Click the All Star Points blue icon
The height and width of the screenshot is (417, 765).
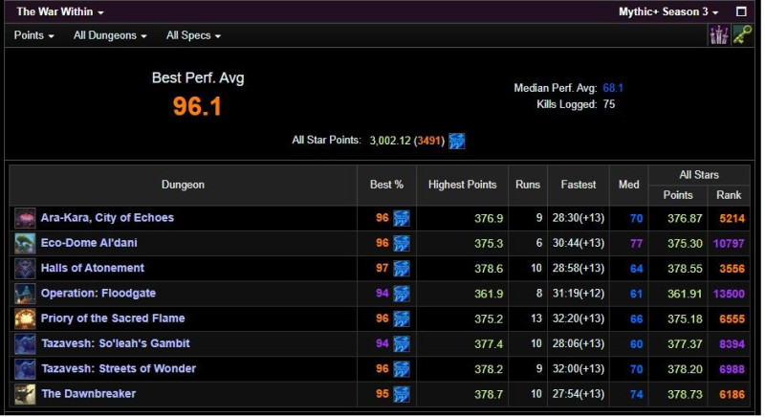457,141
